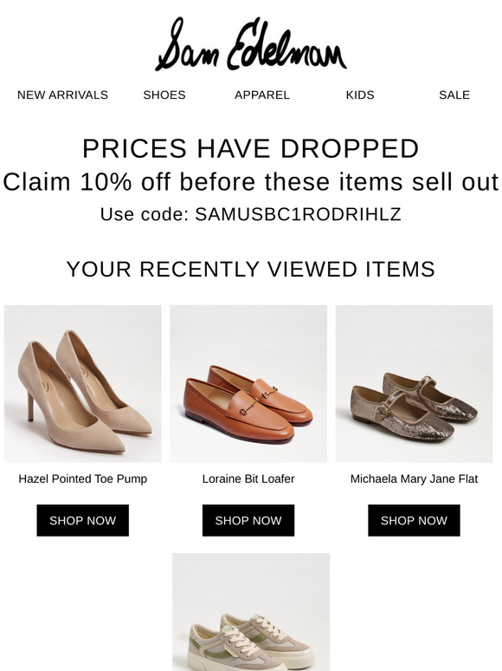Shop Now for the Michaela flat
The image size is (502, 671).
point(414,520)
